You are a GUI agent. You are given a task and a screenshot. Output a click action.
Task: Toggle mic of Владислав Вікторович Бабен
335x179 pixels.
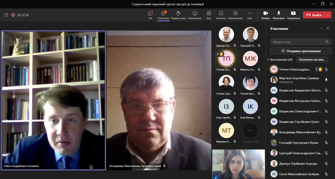pyautogui.click(x=326, y=101)
